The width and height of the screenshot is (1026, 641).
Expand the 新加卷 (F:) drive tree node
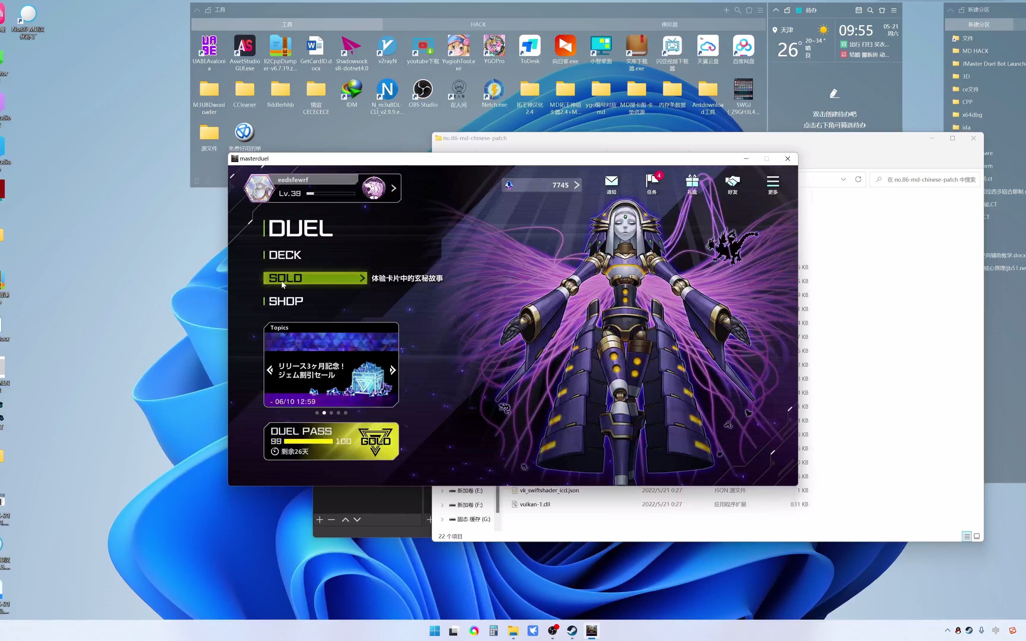(x=442, y=505)
